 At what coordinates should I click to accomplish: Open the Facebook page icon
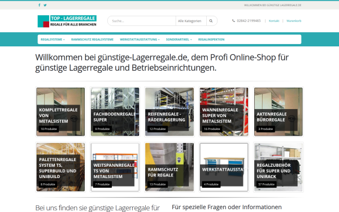coord(40,5)
